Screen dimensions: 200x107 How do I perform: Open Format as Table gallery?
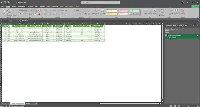point(103,12)
